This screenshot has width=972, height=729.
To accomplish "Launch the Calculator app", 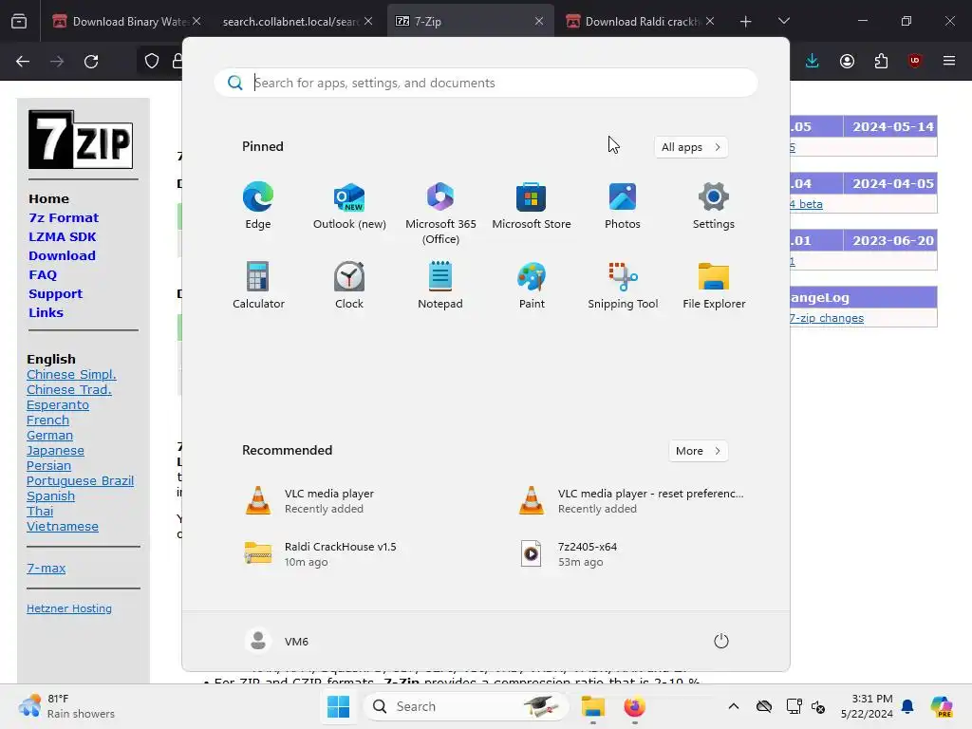I will (x=258, y=285).
